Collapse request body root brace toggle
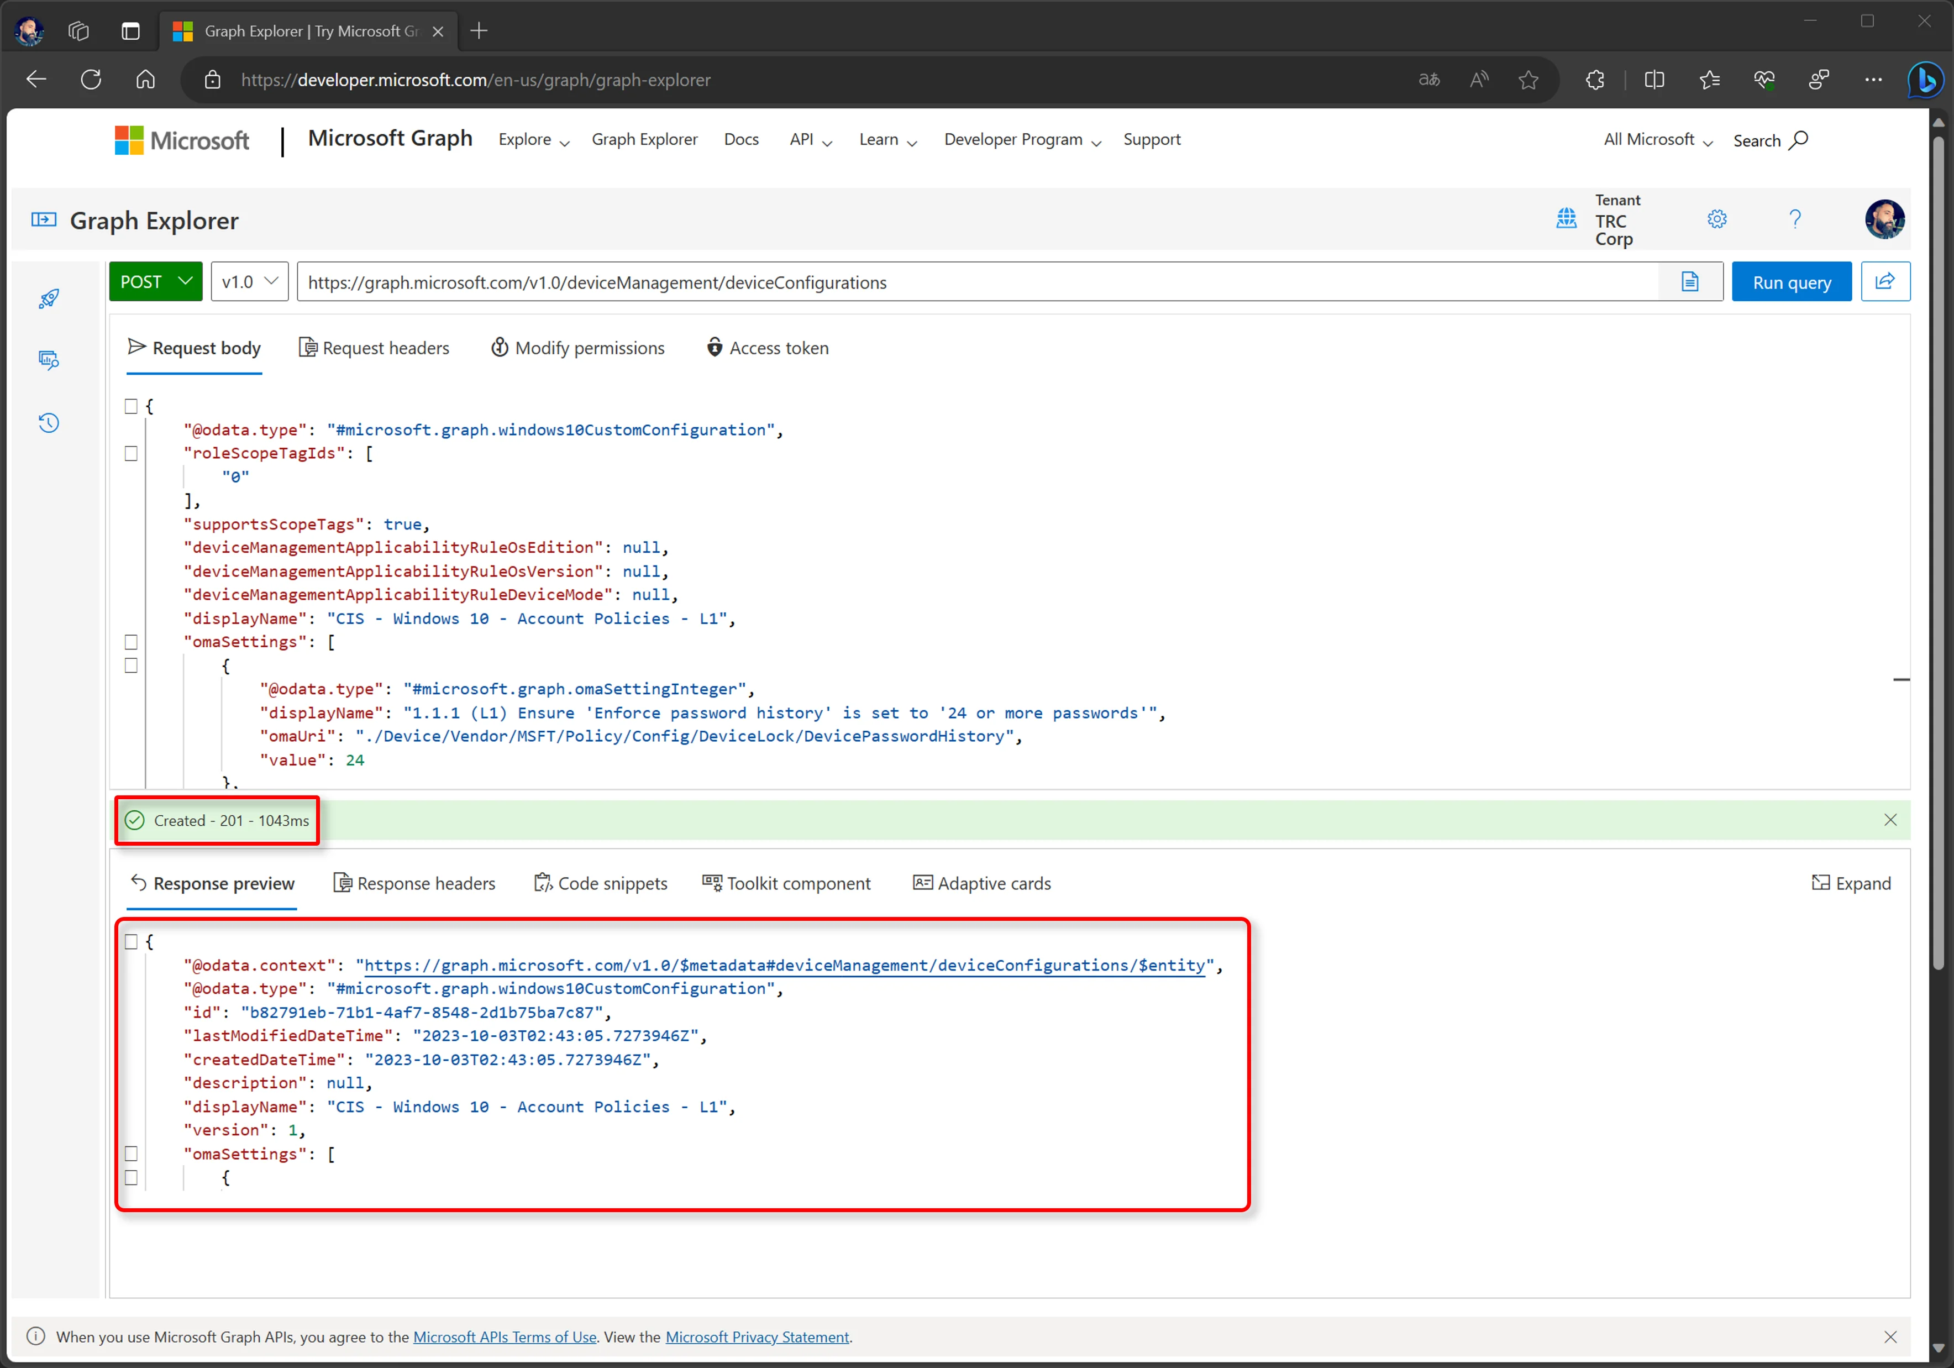Image resolution: width=1954 pixels, height=1368 pixels. click(x=131, y=406)
